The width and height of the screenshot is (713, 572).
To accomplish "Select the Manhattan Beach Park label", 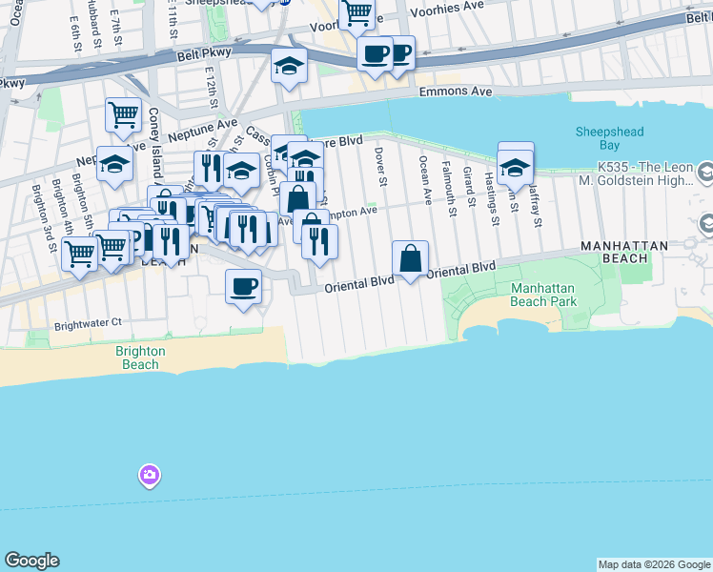I will [x=543, y=295].
